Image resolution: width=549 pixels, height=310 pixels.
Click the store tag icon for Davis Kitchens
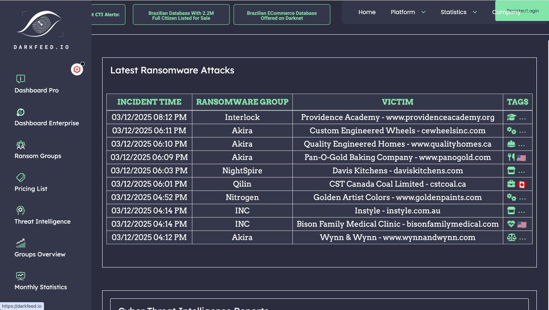pos(511,171)
